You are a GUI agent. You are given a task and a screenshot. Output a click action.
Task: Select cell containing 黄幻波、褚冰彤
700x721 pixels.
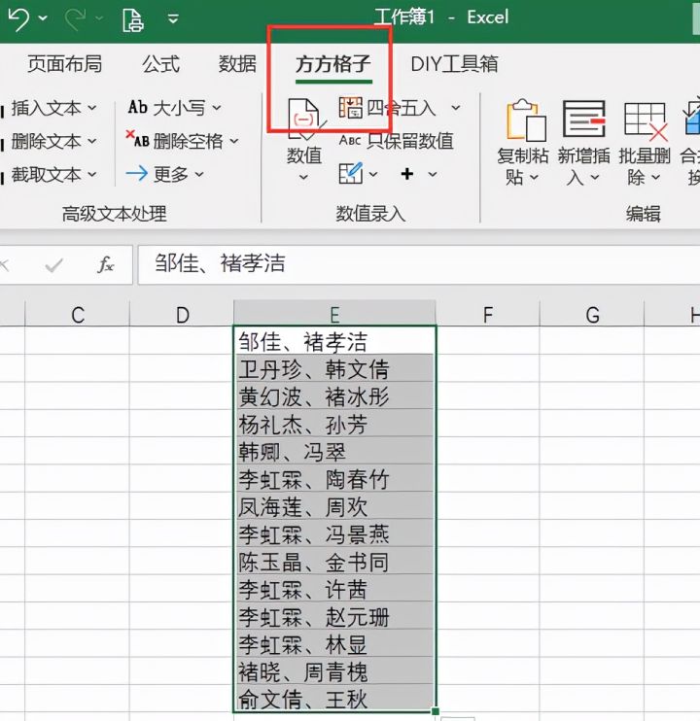(334, 395)
